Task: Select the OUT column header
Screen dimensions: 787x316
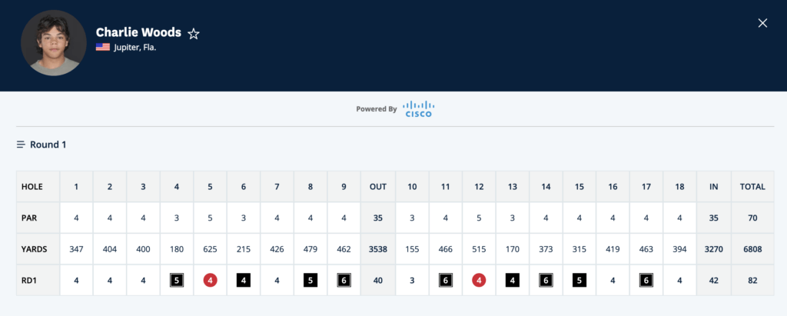Action: click(x=378, y=187)
